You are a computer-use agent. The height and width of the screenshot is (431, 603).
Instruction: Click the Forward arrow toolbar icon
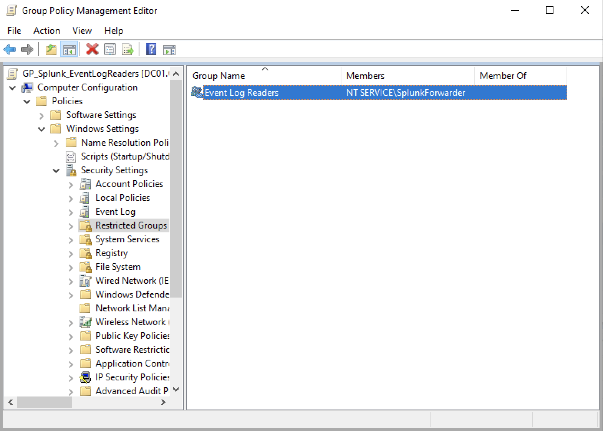pos(27,49)
